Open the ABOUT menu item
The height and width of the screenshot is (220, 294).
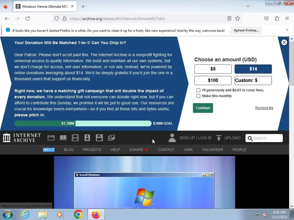click(x=49, y=150)
